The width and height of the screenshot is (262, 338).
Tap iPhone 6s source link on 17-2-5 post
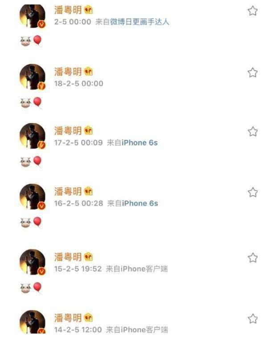pyautogui.click(x=139, y=143)
